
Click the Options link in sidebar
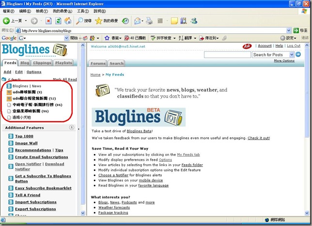[x=34, y=72]
